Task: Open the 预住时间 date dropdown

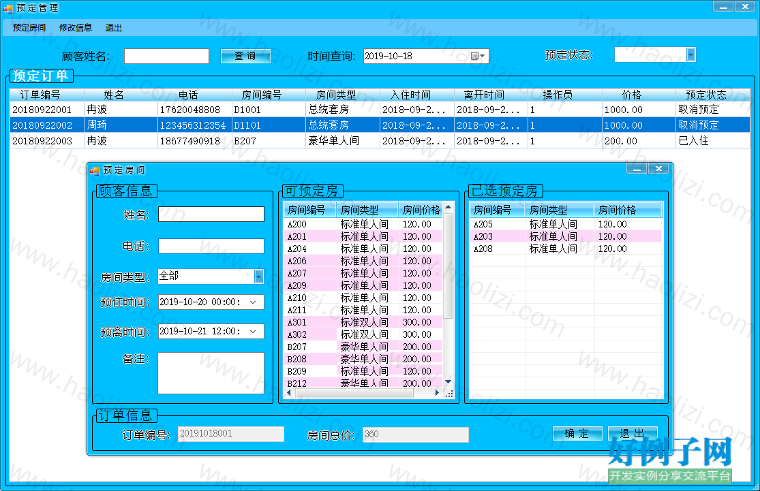Action: [253, 302]
